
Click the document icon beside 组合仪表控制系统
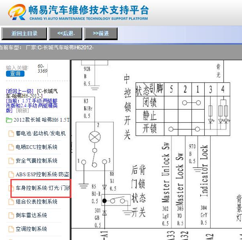point(11,202)
